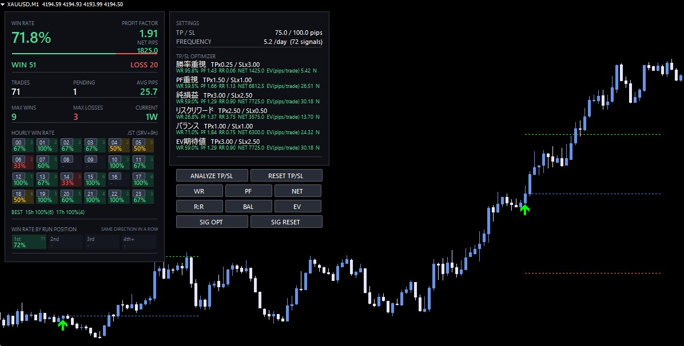Click the triangle icon beside XAUUSD,M1
The height and width of the screenshot is (346, 684).
(x=3, y=5)
